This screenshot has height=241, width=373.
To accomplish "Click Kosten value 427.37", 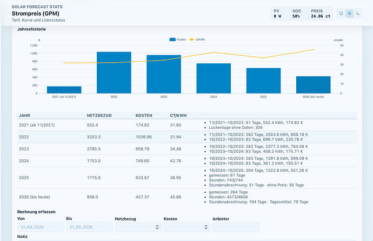I will [x=142, y=197].
